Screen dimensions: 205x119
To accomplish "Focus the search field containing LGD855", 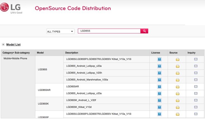I will click(x=109, y=31).
